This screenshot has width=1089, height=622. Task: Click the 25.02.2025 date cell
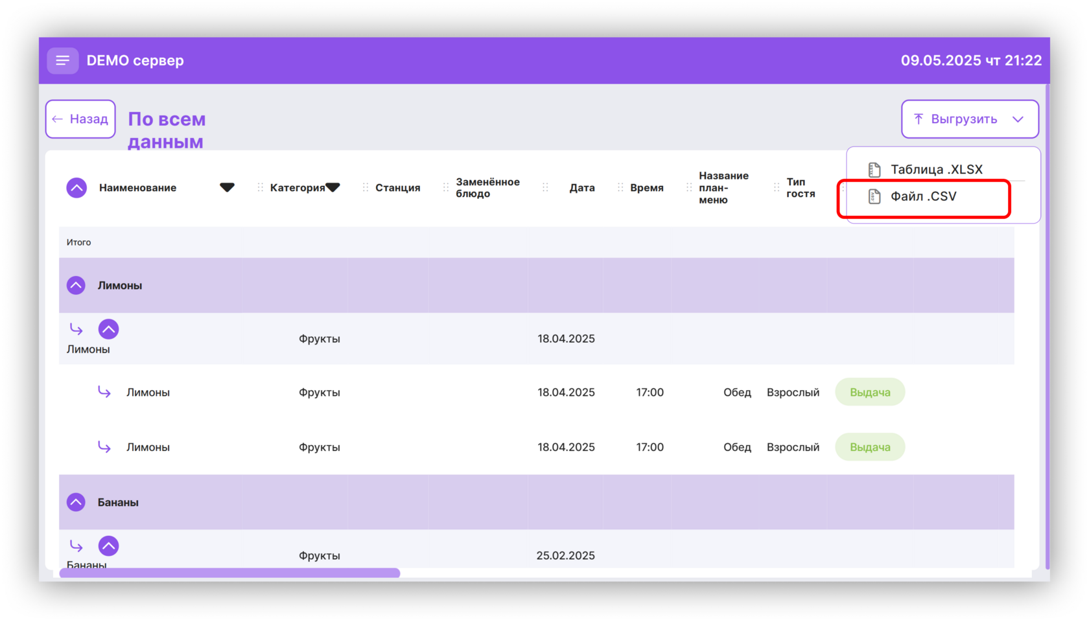[x=565, y=556]
